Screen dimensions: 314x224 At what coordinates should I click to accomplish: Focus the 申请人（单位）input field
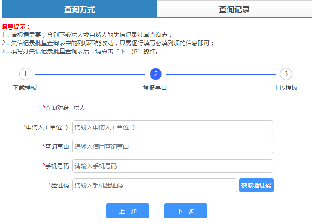(x=172, y=127)
